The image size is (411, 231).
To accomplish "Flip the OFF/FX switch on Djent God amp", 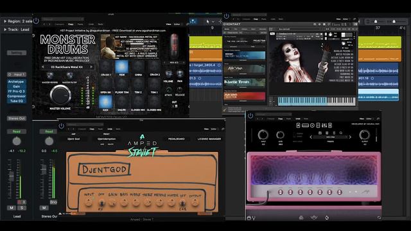I will pos(101,203).
